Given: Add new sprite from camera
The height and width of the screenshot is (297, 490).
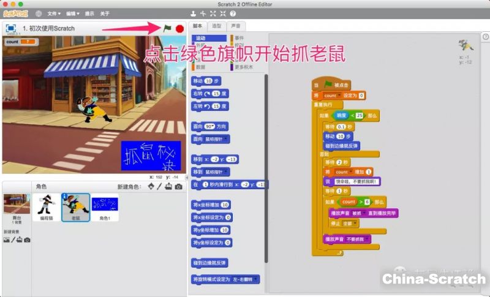Looking at the screenshot, I should click(178, 187).
